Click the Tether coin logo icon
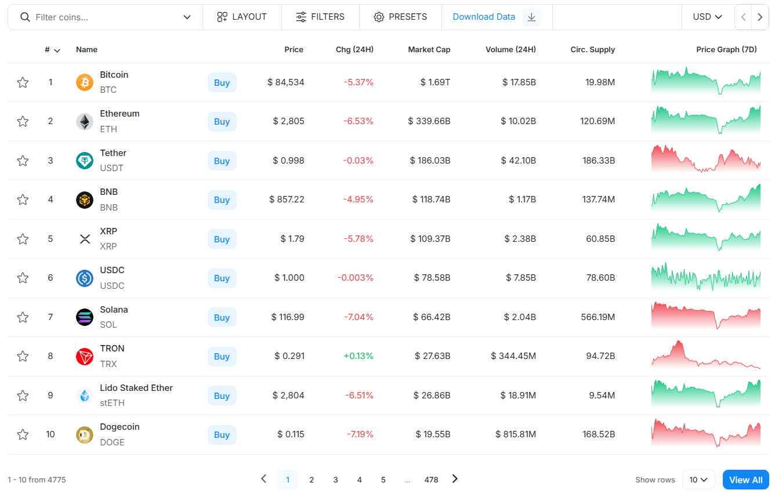The width and height of the screenshot is (775, 497). pyautogui.click(x=85, y=161)
